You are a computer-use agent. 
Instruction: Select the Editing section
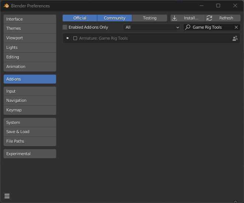tap(30, 57)
